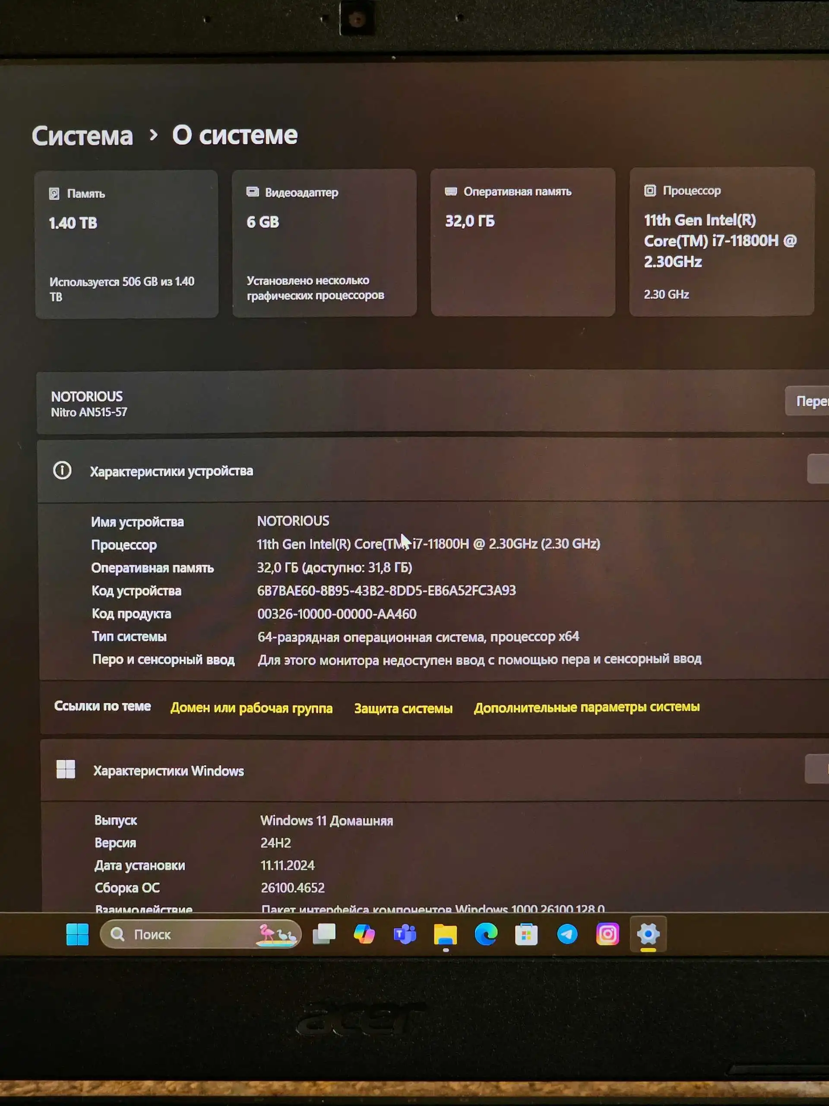Open Instagram from the taskbar
The width and height of the screenshot is (829, 1106).
607,934
